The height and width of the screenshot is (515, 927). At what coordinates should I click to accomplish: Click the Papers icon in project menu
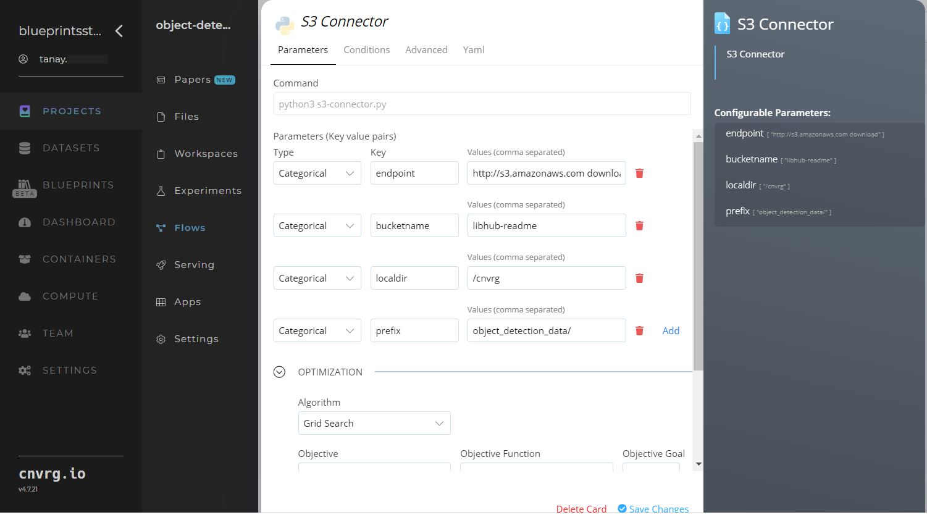click(x=161, y=80)
